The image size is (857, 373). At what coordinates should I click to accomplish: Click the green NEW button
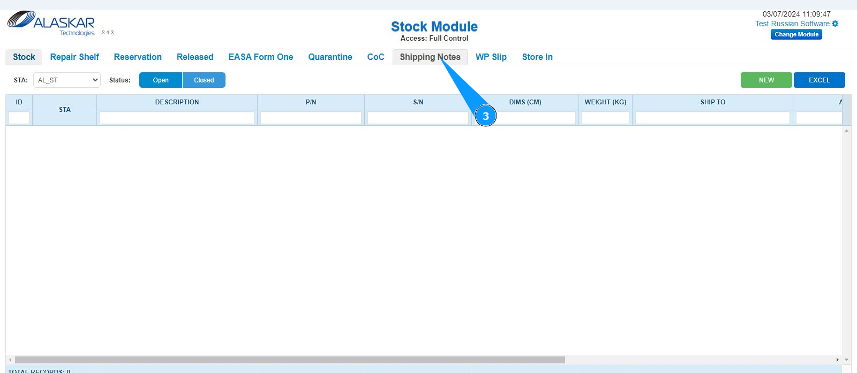point(766,80)
